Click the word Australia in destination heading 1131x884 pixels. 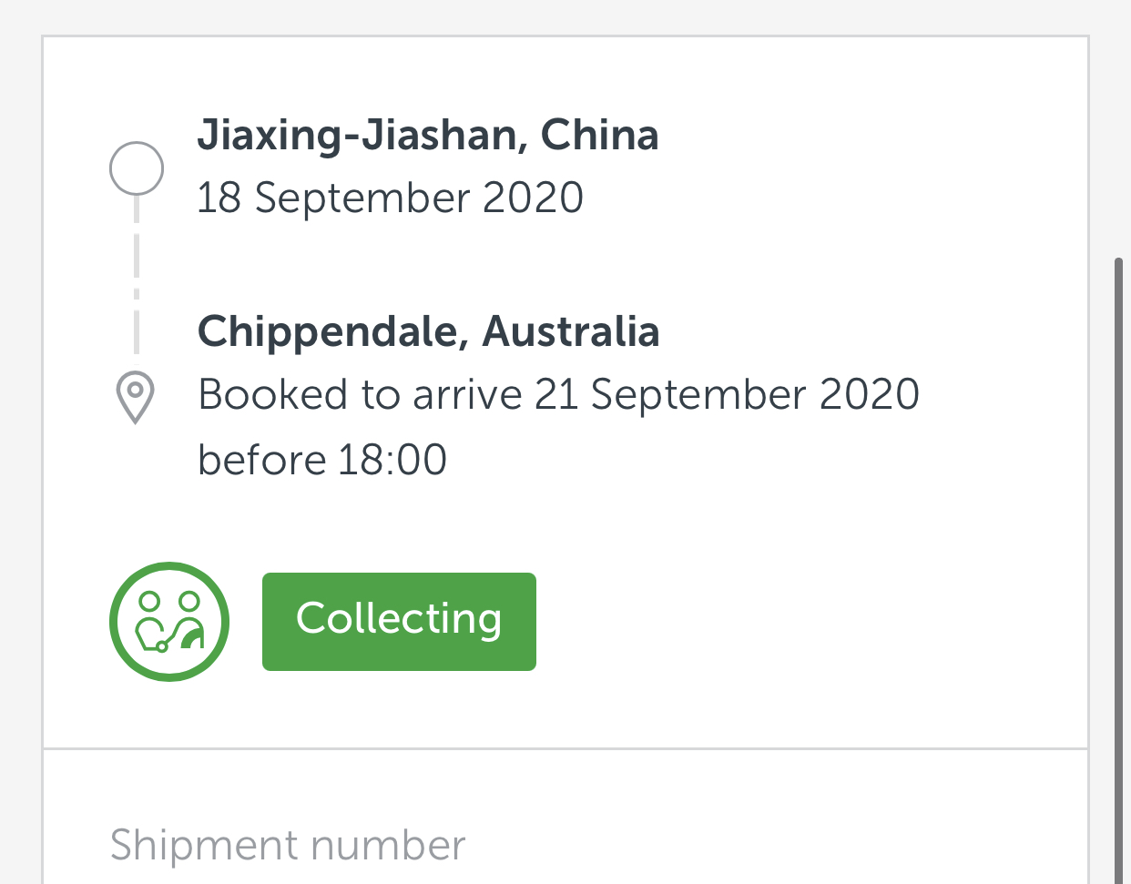571,330
